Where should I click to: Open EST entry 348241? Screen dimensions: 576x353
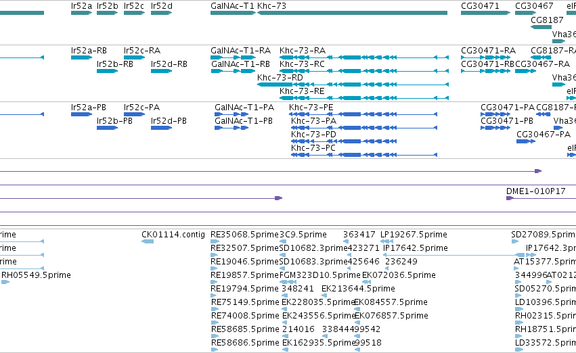click(x=284, y=296)
